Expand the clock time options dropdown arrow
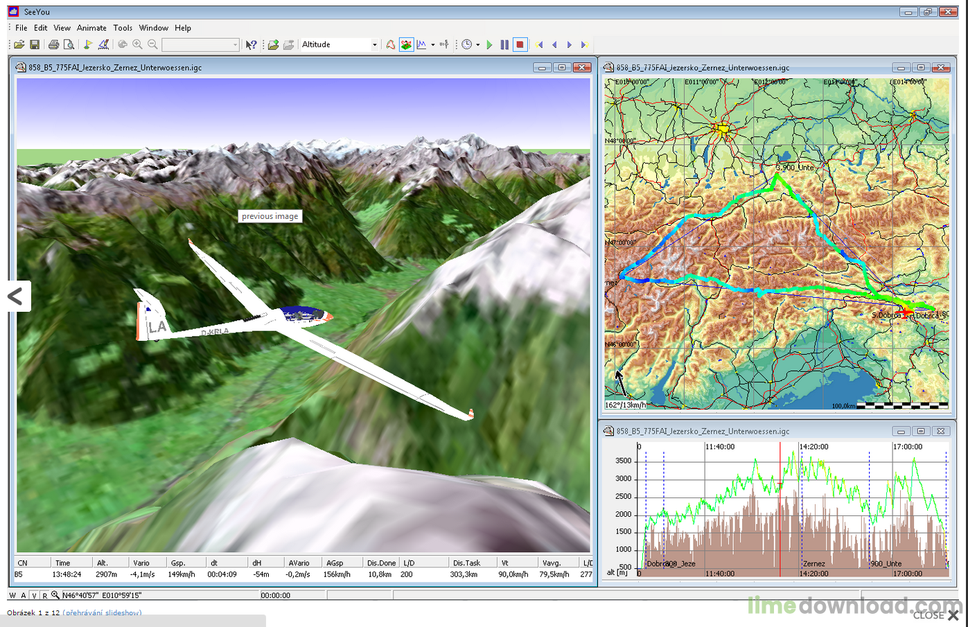 click(477, 44)
